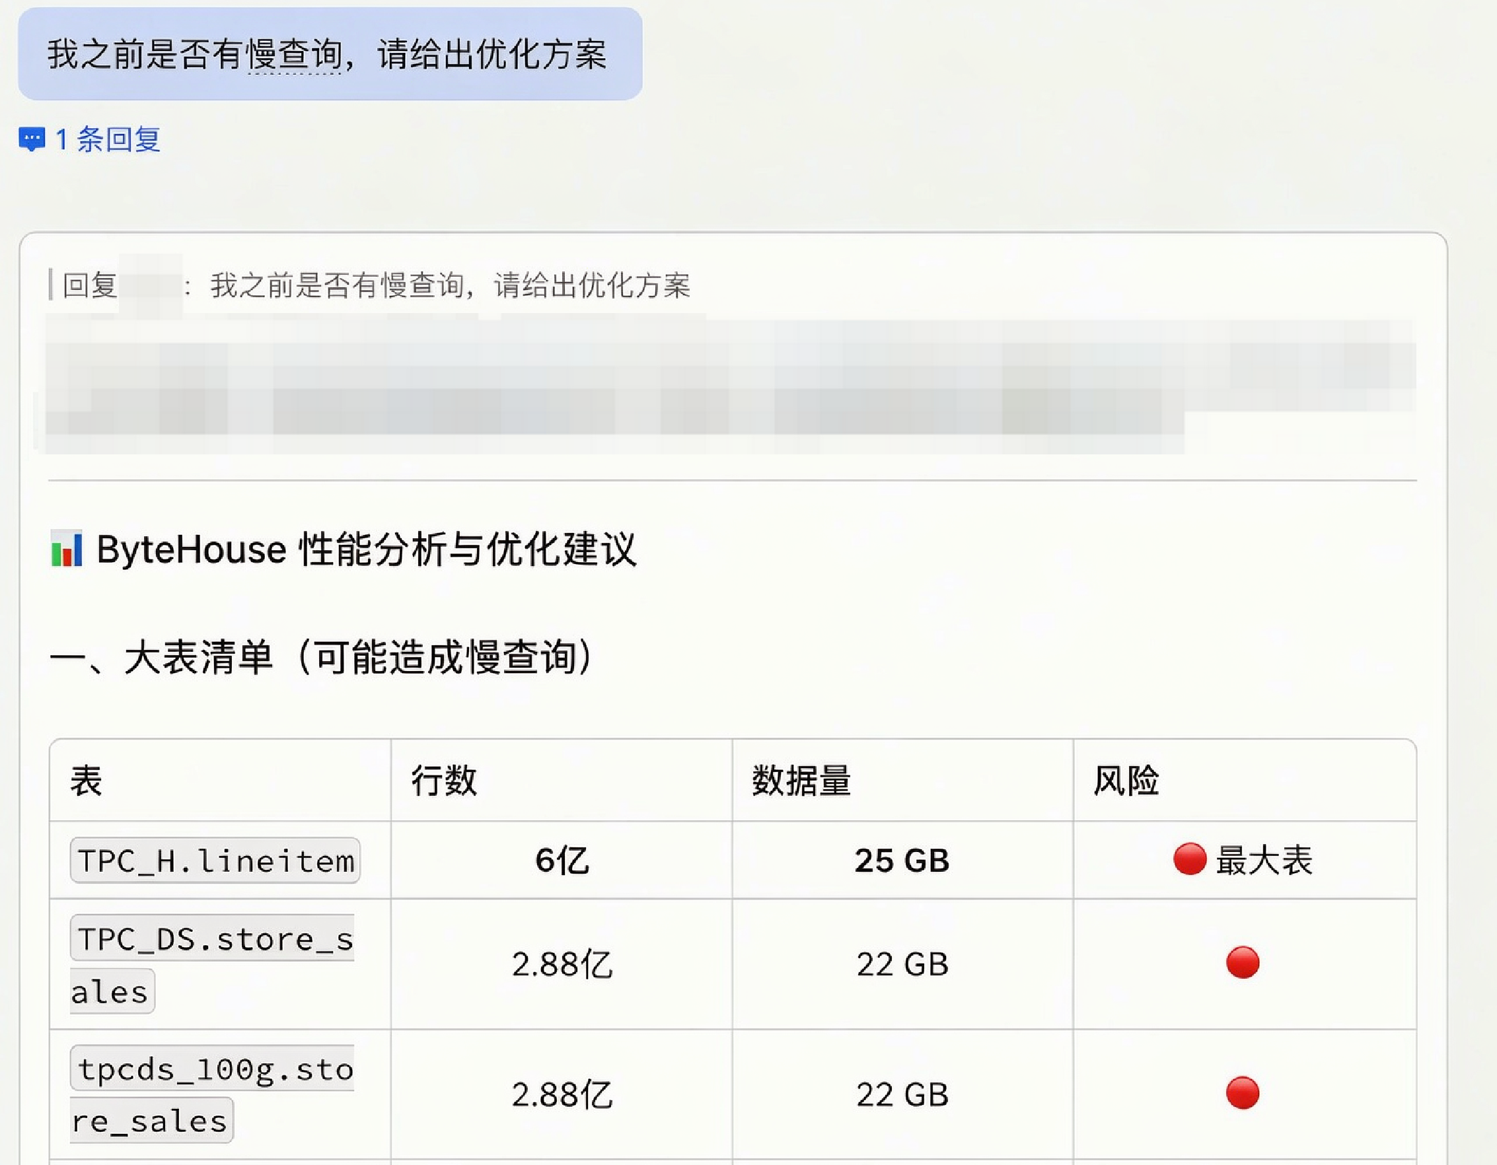Screen dimensions: 1497x1165
Task: Select the tpcds_100g.store_sales table name
Action: coord(213,1094)
